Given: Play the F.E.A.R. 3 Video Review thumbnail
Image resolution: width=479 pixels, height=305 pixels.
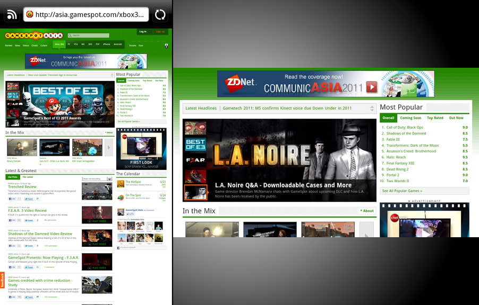Looking at the screenshot, I should [x=97, y=215].
